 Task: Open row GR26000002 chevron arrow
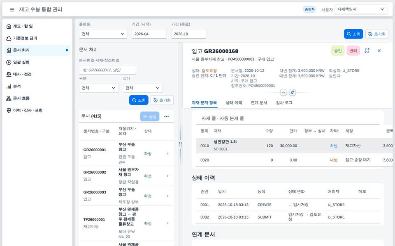pyautogui.click(x=167, y=176)
